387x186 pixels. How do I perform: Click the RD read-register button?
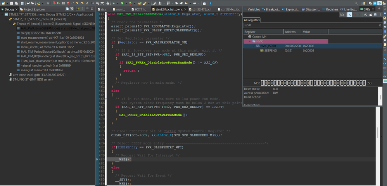pos(342,14)
